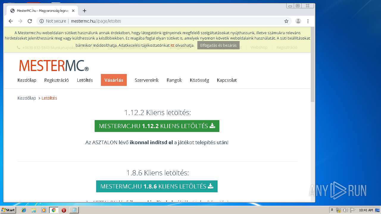Click the Letöltés breadcrumb

[x=49, y=98]
